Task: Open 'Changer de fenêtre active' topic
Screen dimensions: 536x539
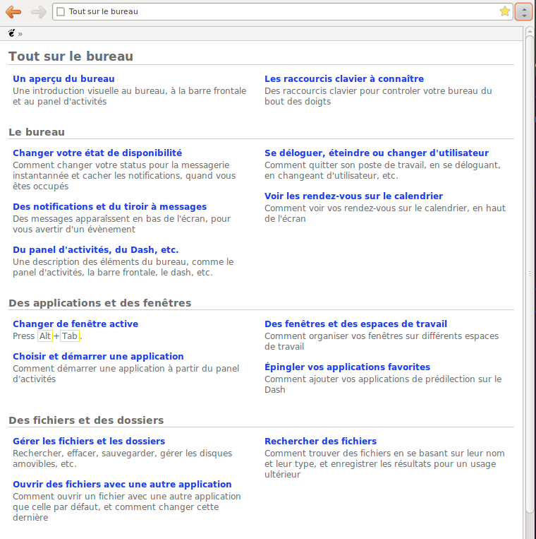Action: (75, 324)
